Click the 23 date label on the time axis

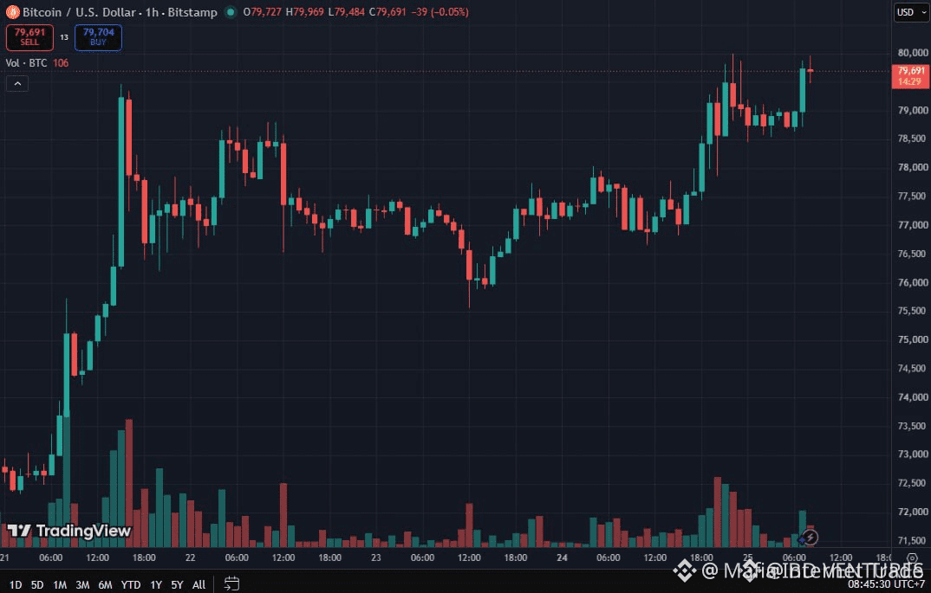376,558
